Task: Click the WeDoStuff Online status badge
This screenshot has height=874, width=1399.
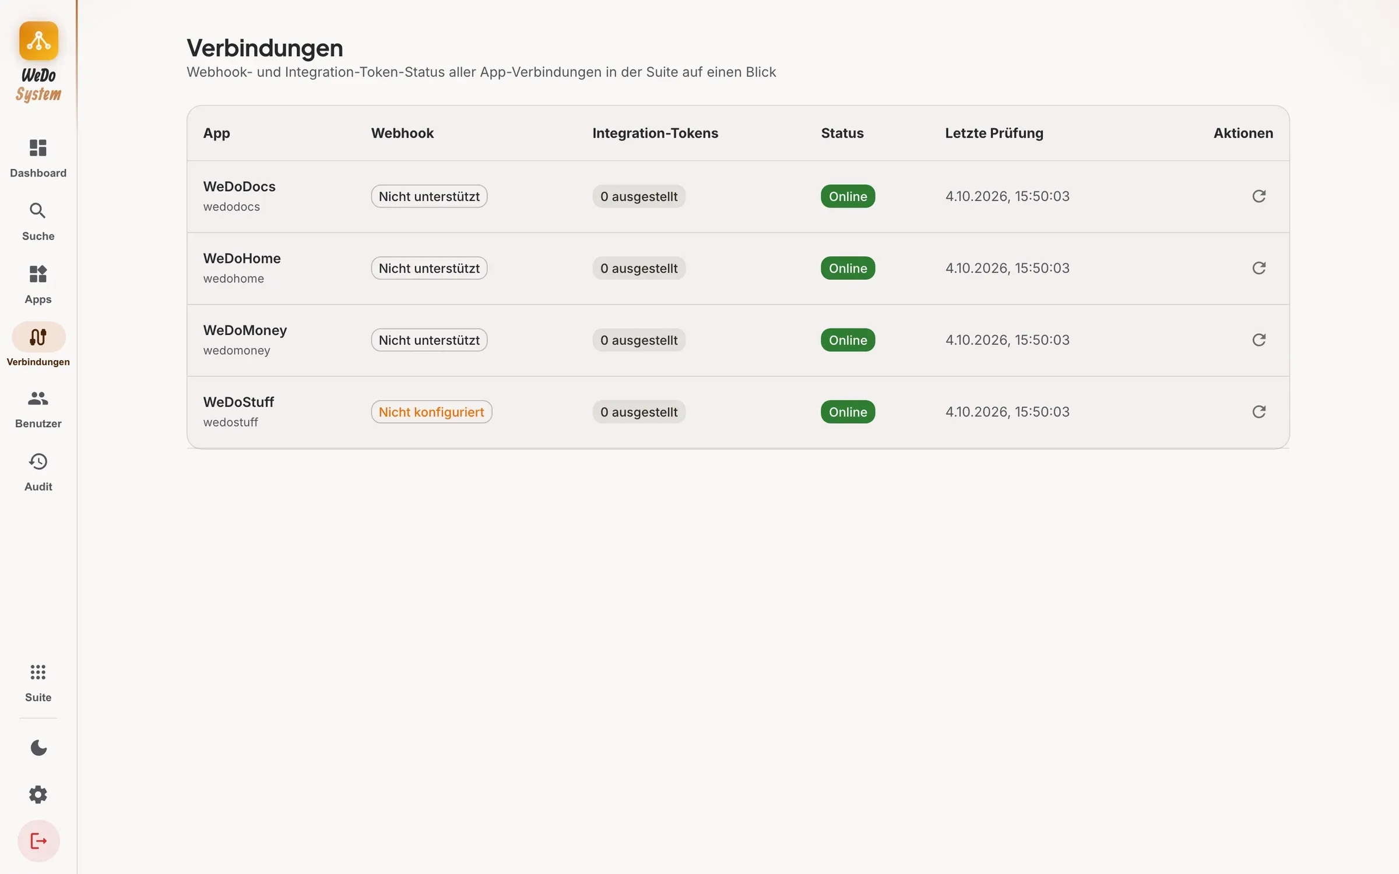Action: [848, 412]
